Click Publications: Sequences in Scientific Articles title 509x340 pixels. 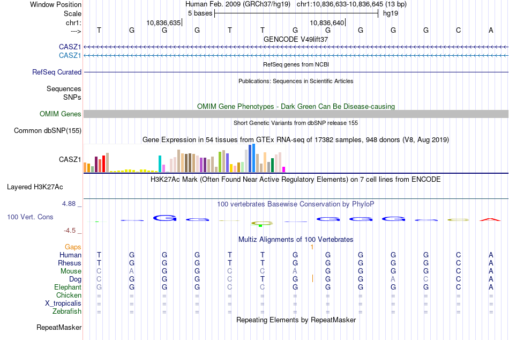pos(296,81)
